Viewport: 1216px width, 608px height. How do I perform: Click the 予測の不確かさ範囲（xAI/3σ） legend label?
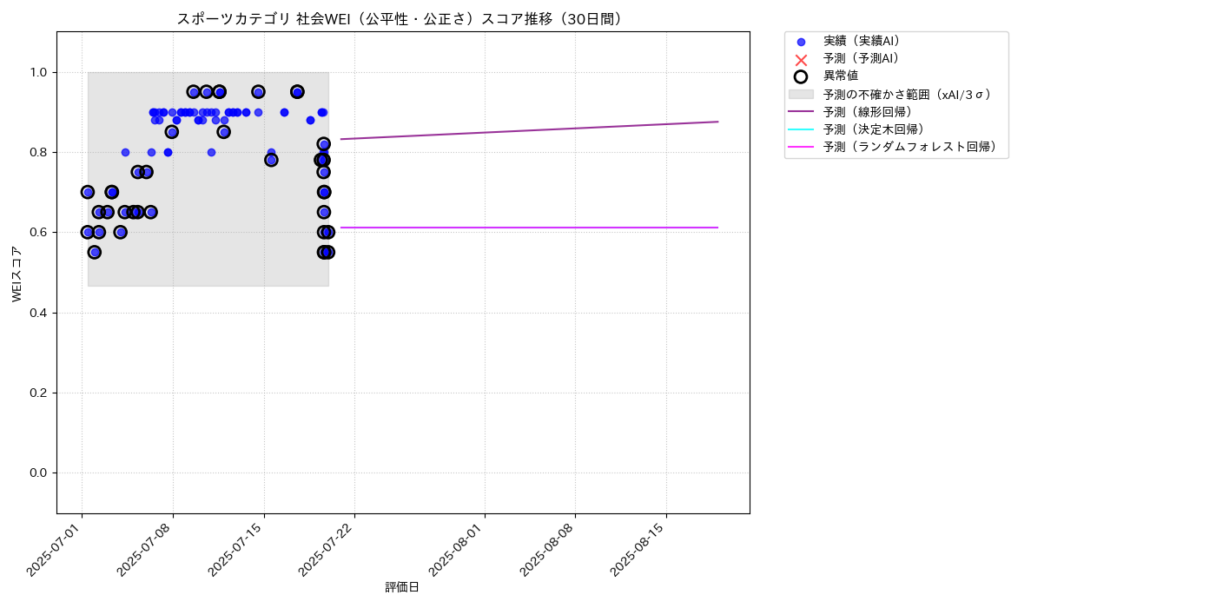(910, 94)
